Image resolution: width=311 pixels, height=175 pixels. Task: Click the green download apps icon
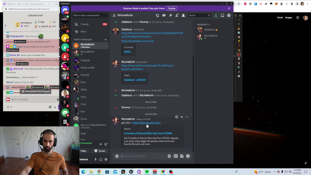216,15
